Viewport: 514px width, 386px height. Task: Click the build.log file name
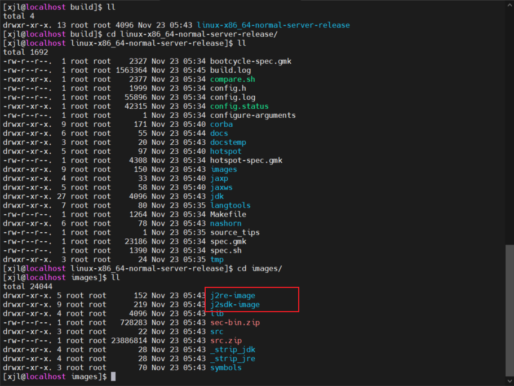[231, 70]
